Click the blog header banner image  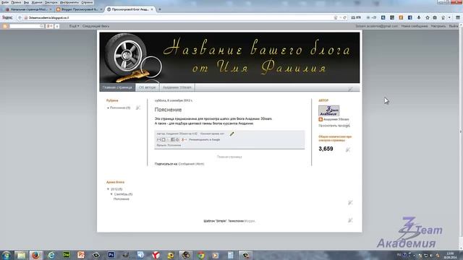(229, 58)
